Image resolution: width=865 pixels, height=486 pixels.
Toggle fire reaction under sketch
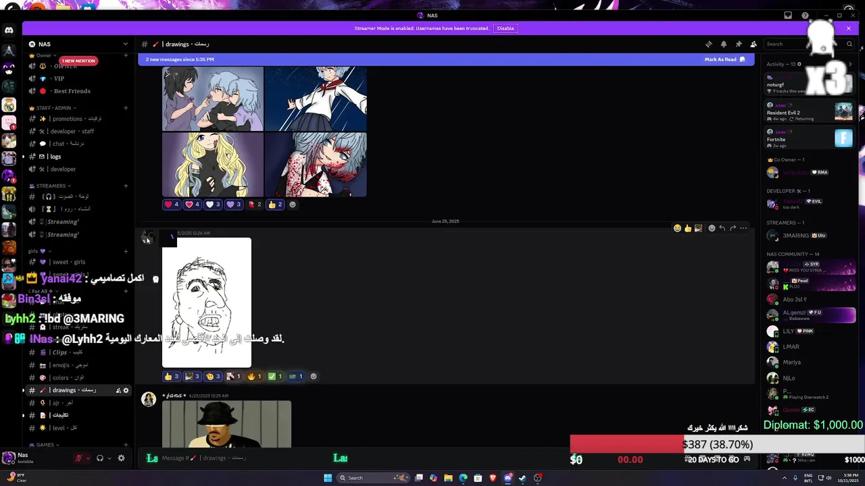(254, 376)
